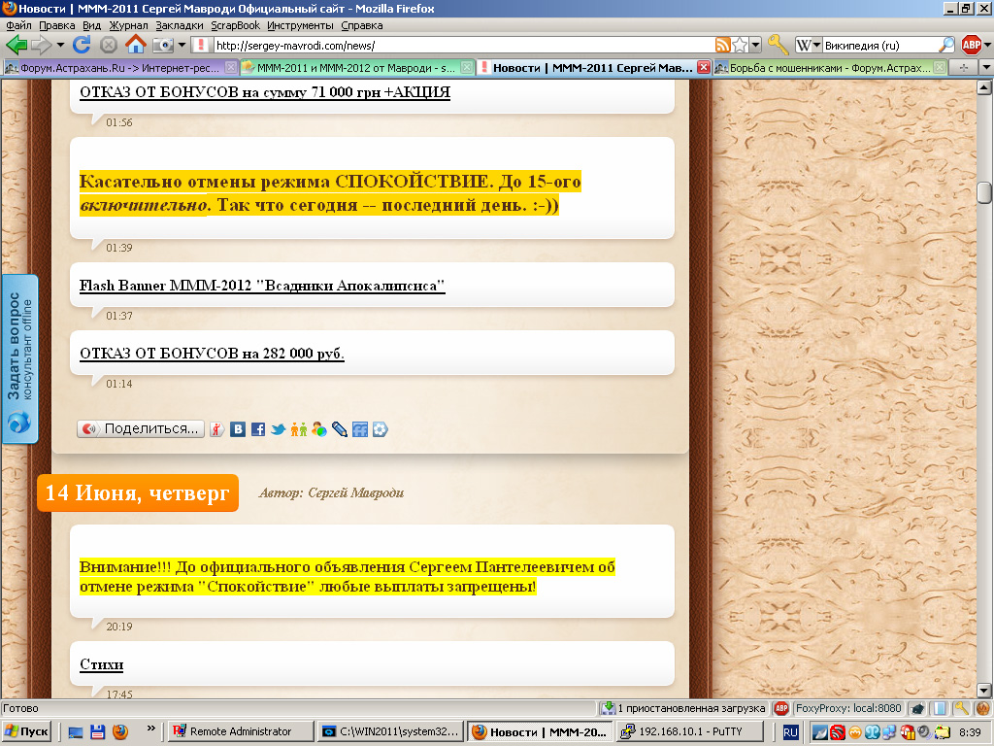Click the key icon beside the search box

pyautogui.click(x=778, y=45)
